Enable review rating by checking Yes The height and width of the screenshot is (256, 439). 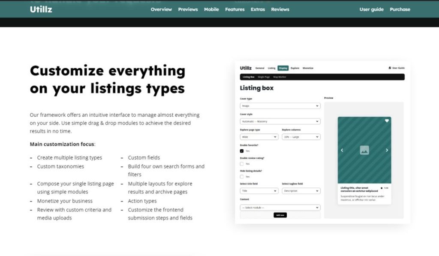[x=242, y=164]
